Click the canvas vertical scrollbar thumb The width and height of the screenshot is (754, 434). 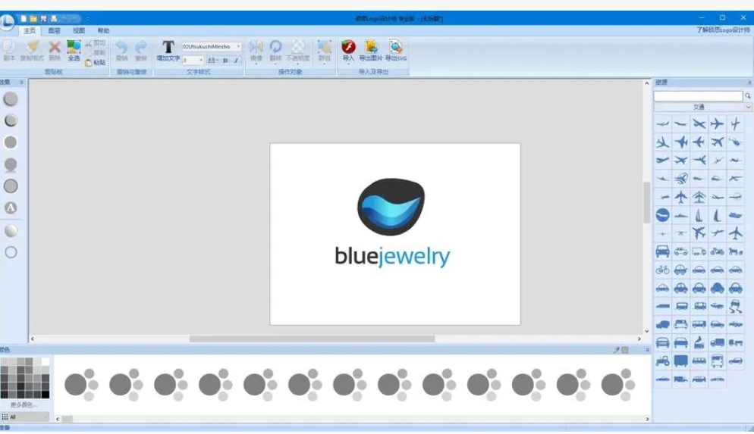[647, 202]
